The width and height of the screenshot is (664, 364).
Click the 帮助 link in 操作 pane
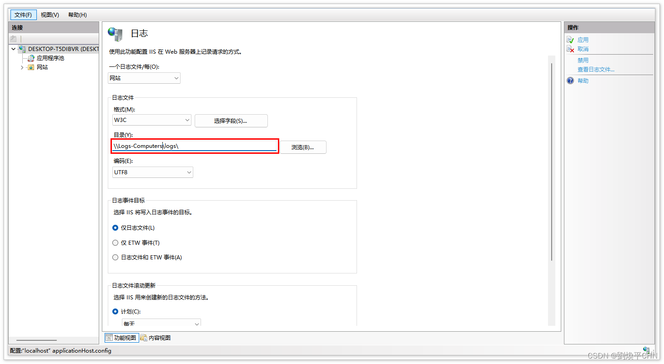583,81
